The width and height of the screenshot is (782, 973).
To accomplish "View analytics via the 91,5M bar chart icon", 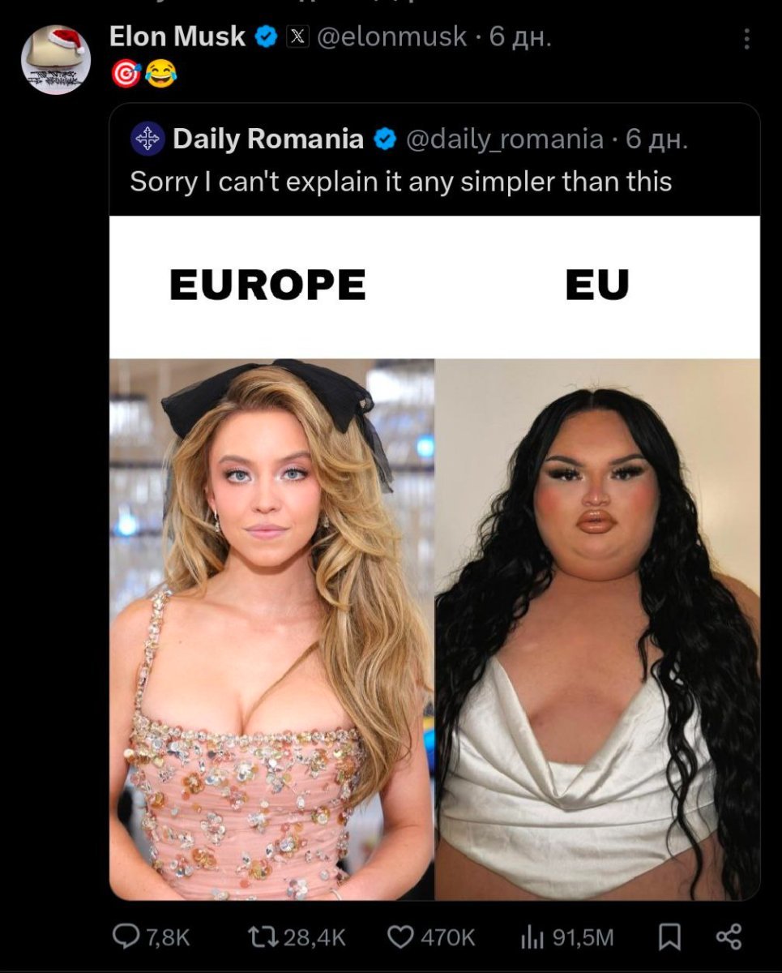I will pos(532,938).
